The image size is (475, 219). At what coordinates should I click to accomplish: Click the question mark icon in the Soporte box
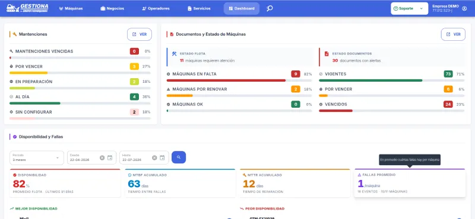[395, 8]
